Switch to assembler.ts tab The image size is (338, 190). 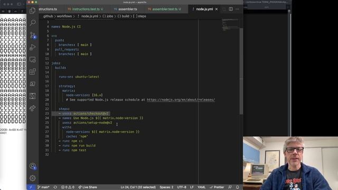(126, 9)
